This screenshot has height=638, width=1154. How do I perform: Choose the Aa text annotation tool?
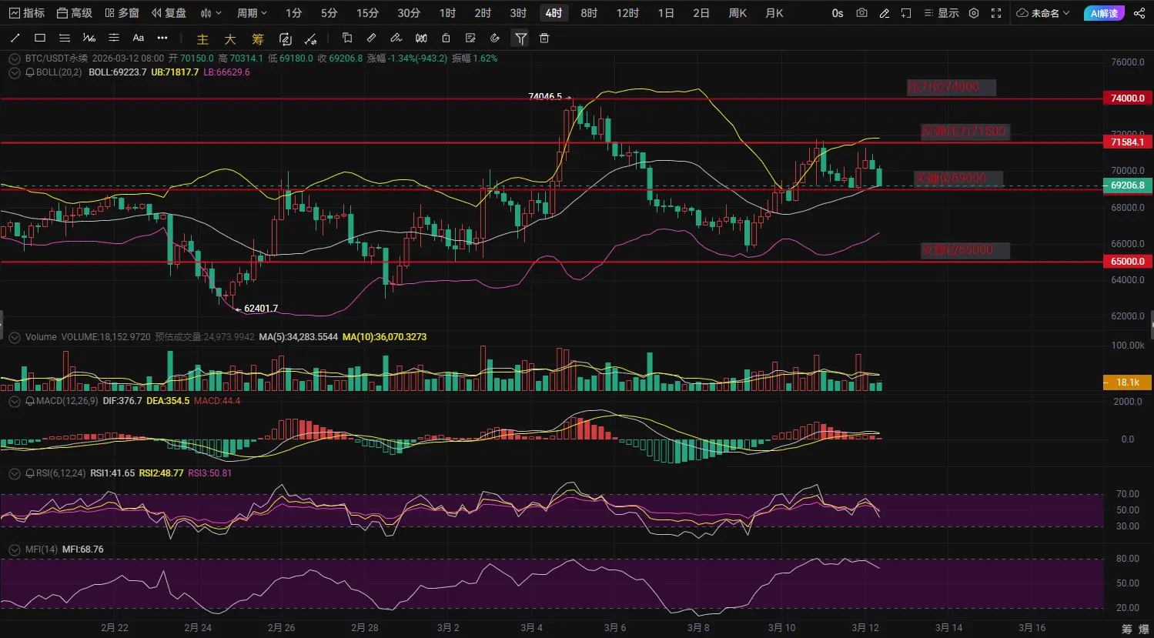(139, 38)
